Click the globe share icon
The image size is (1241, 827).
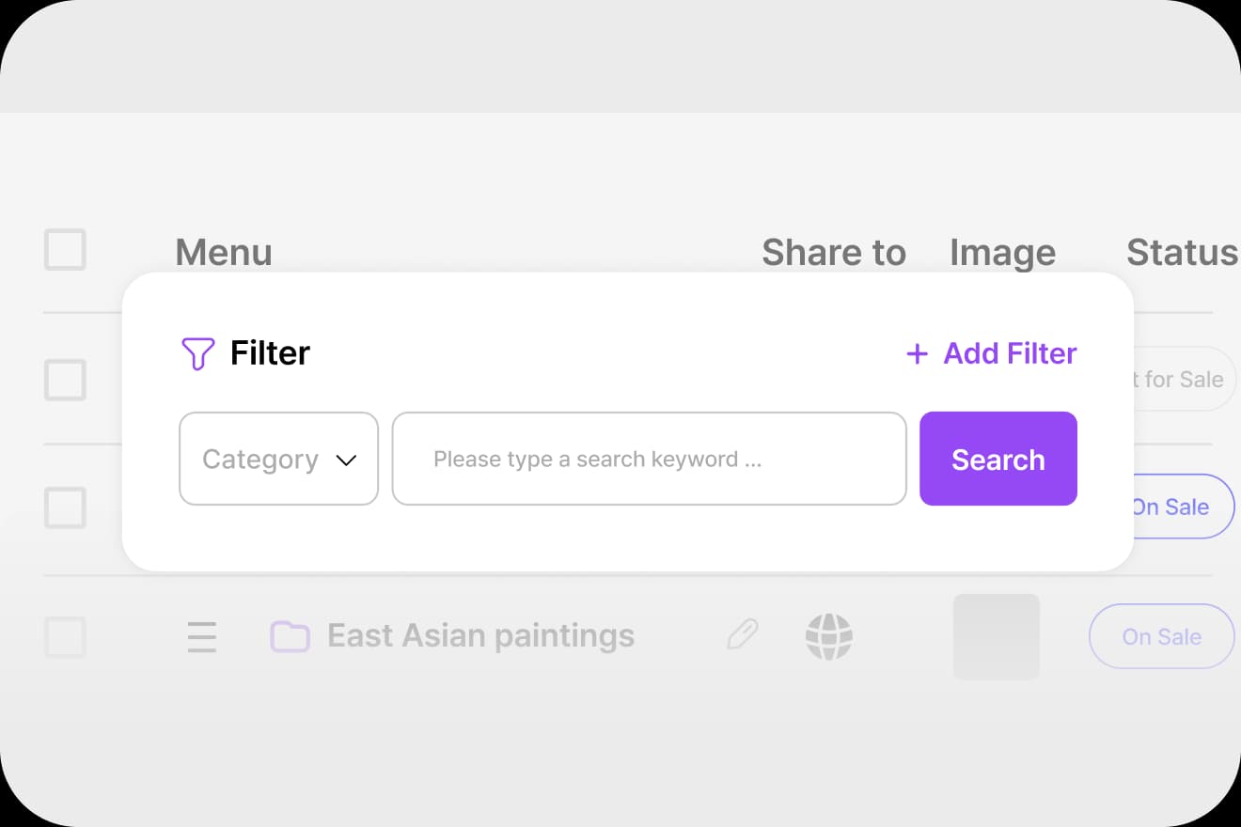pos(829,636)
